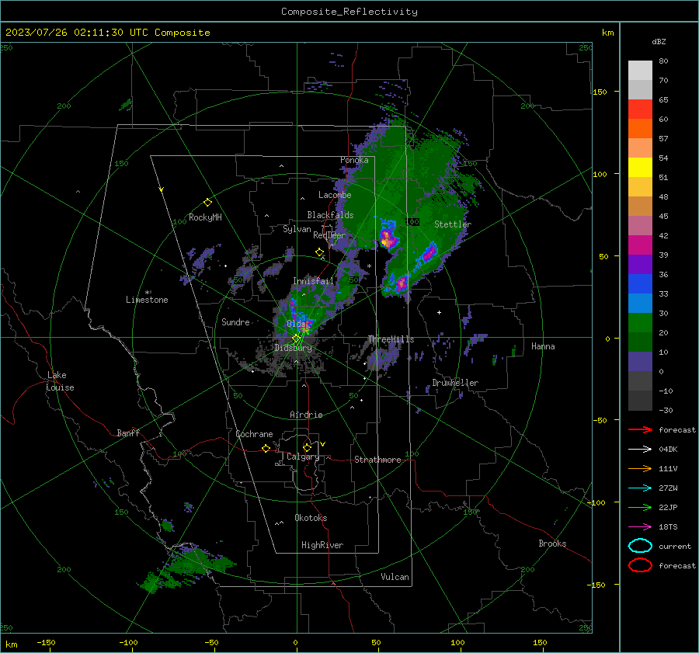Viewport: 699px width, 653px height.
Task: Click the green 30 dBZ color swatch
Action: (640, 323)
